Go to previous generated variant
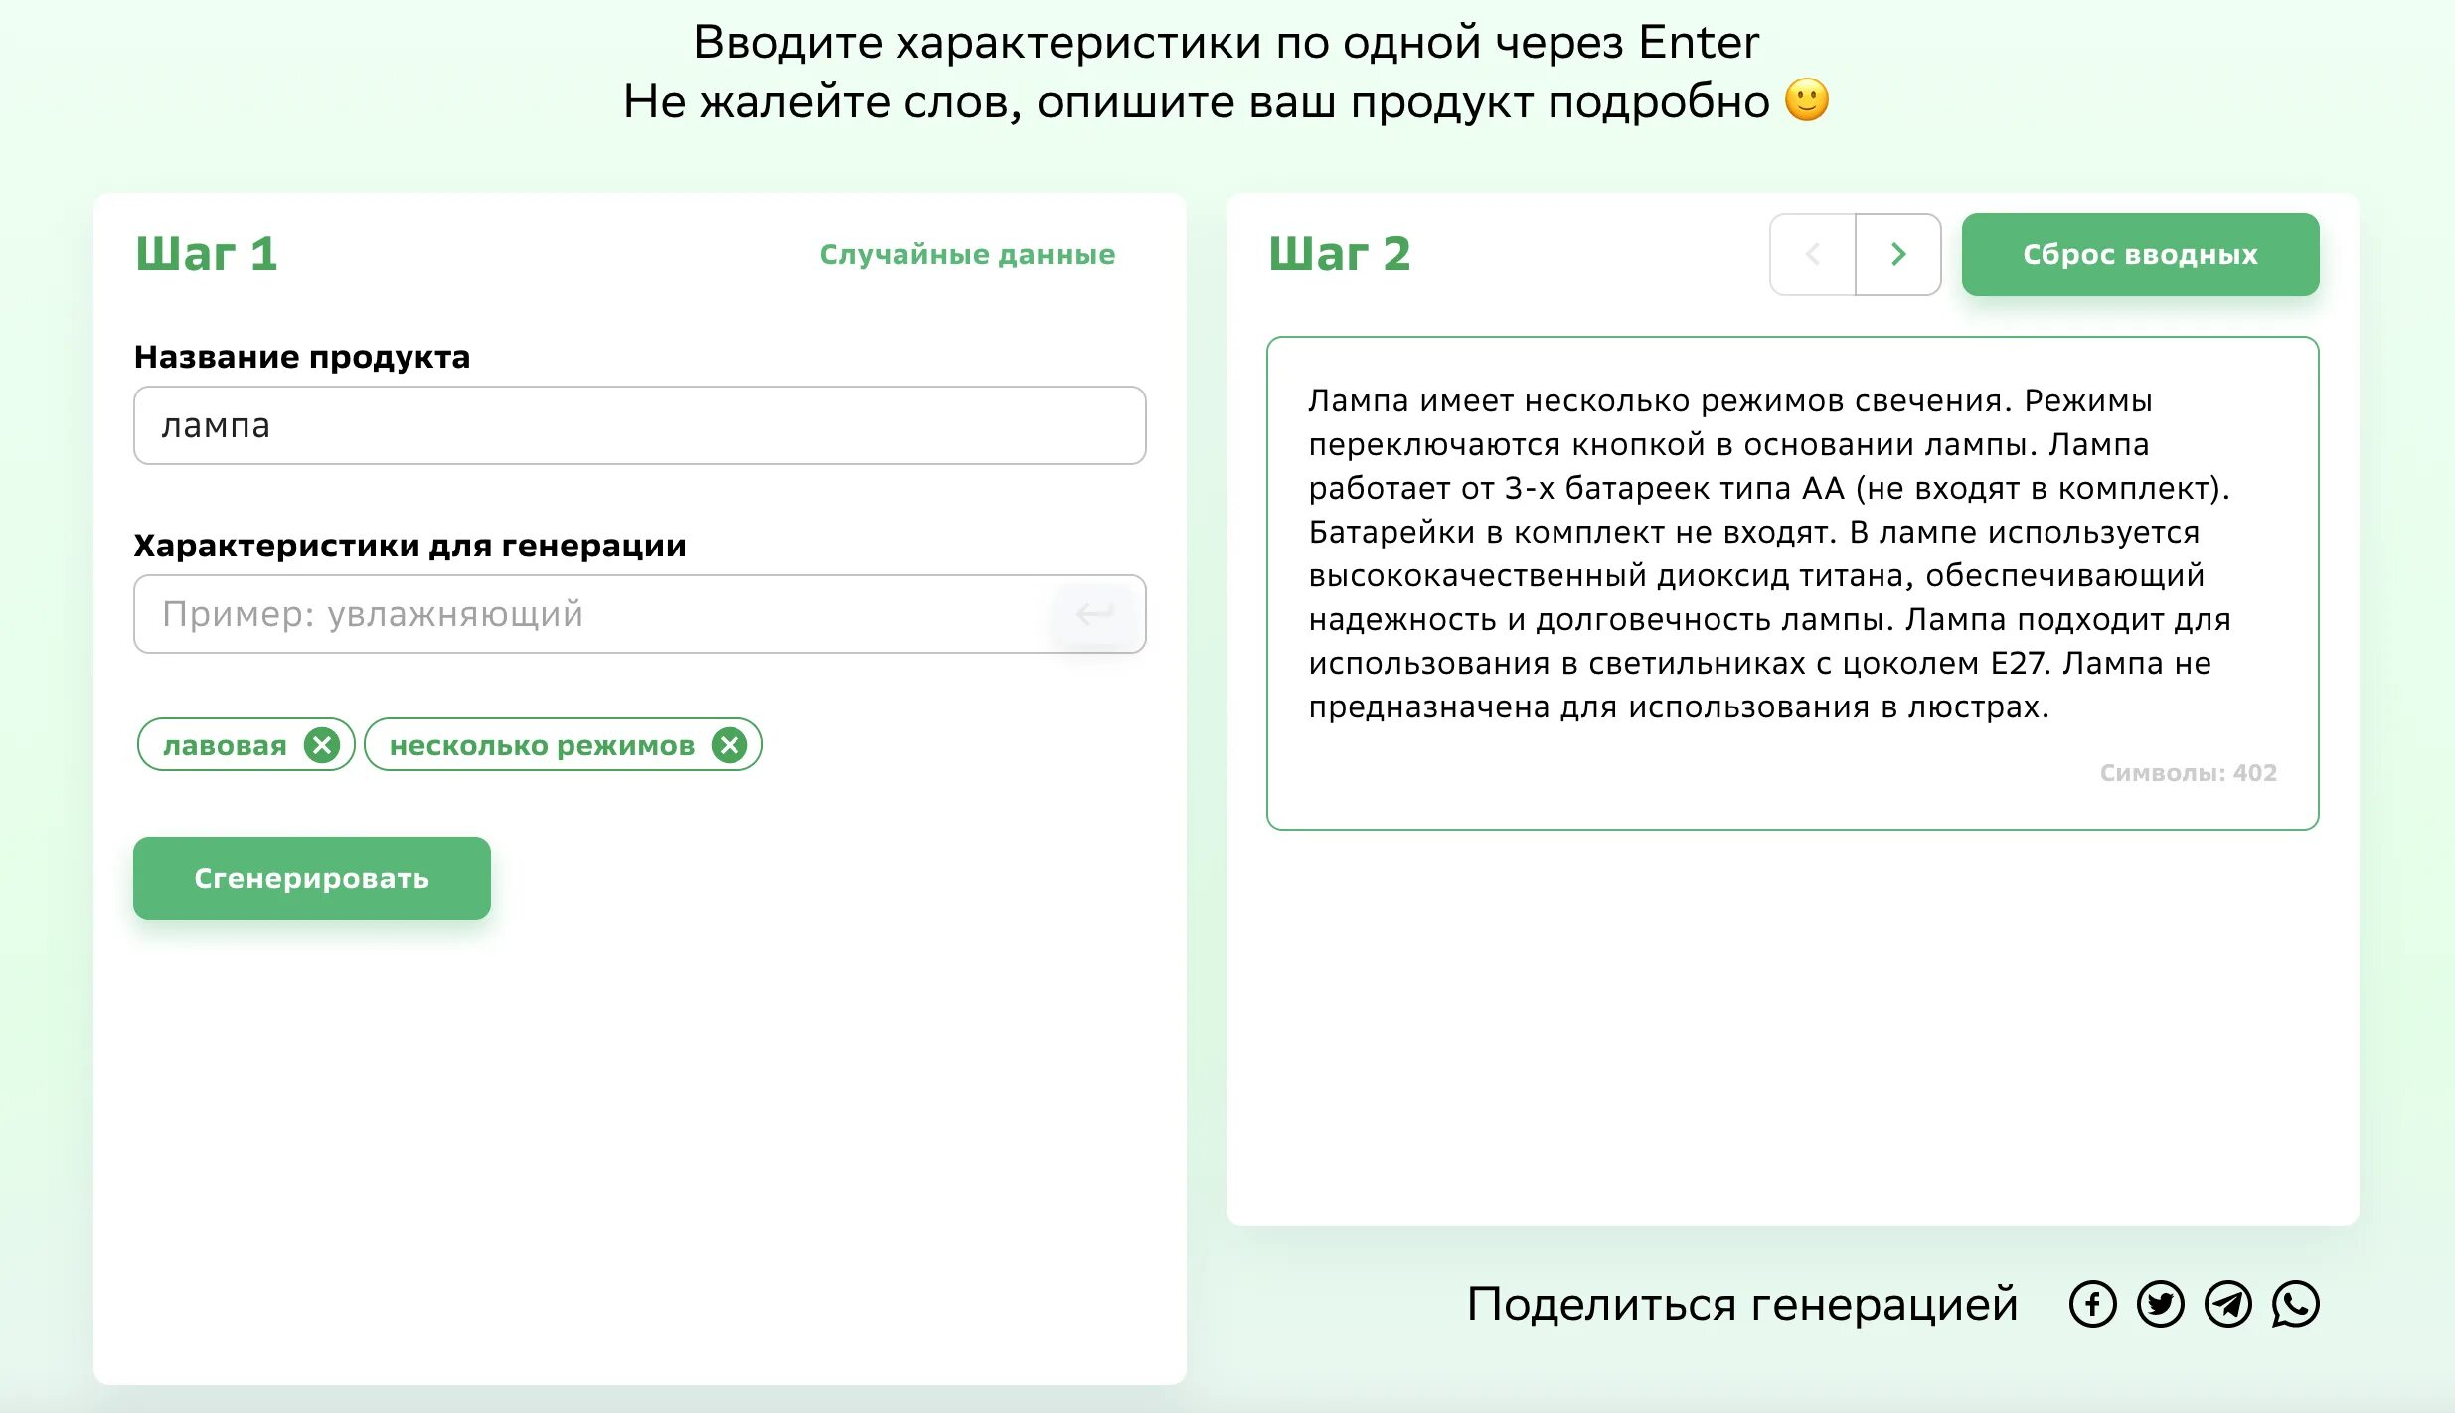 click(1813, 254)
